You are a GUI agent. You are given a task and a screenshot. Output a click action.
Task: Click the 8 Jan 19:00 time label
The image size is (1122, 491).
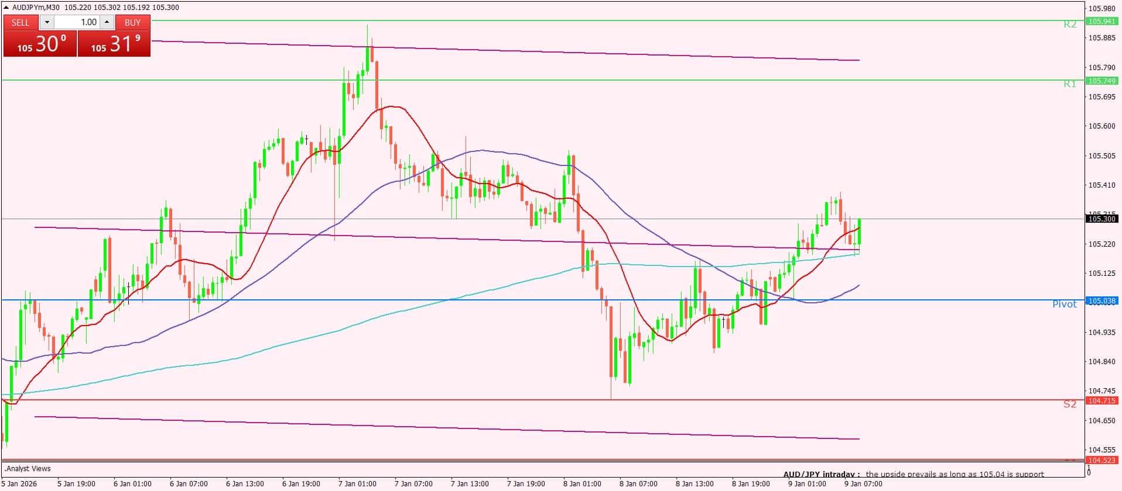pyautogui.click(x=751, y=484)
